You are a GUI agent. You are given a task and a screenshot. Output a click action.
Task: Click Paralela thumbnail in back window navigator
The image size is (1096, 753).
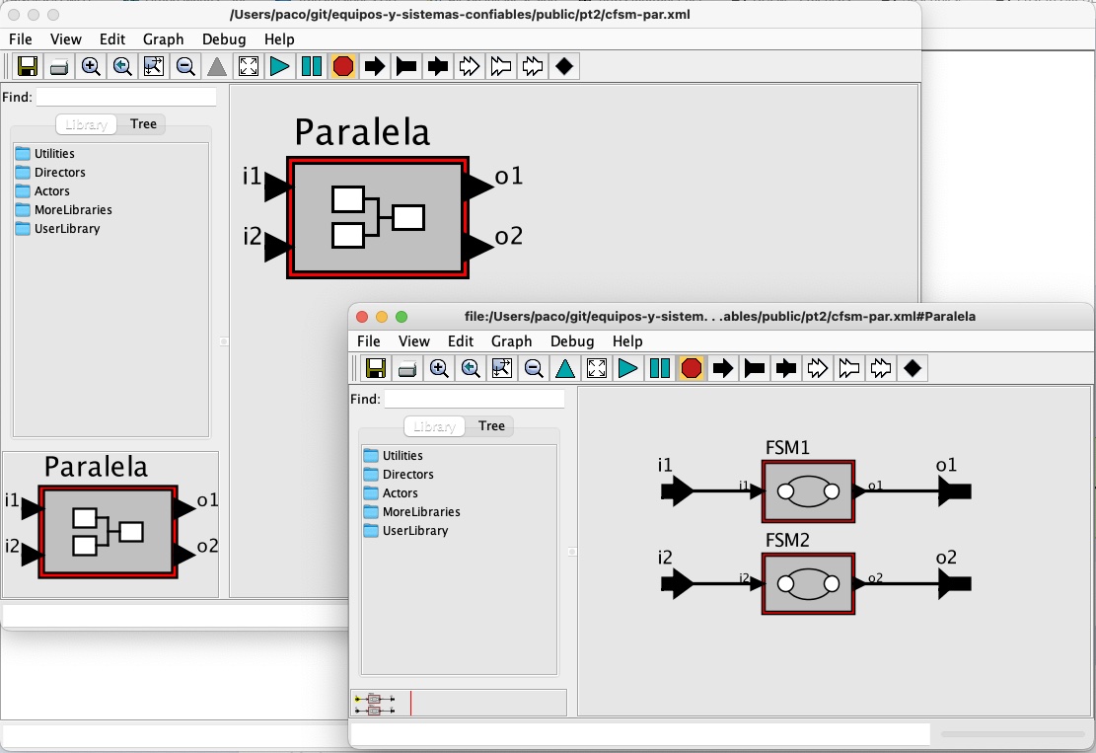[x=110, y=525]
